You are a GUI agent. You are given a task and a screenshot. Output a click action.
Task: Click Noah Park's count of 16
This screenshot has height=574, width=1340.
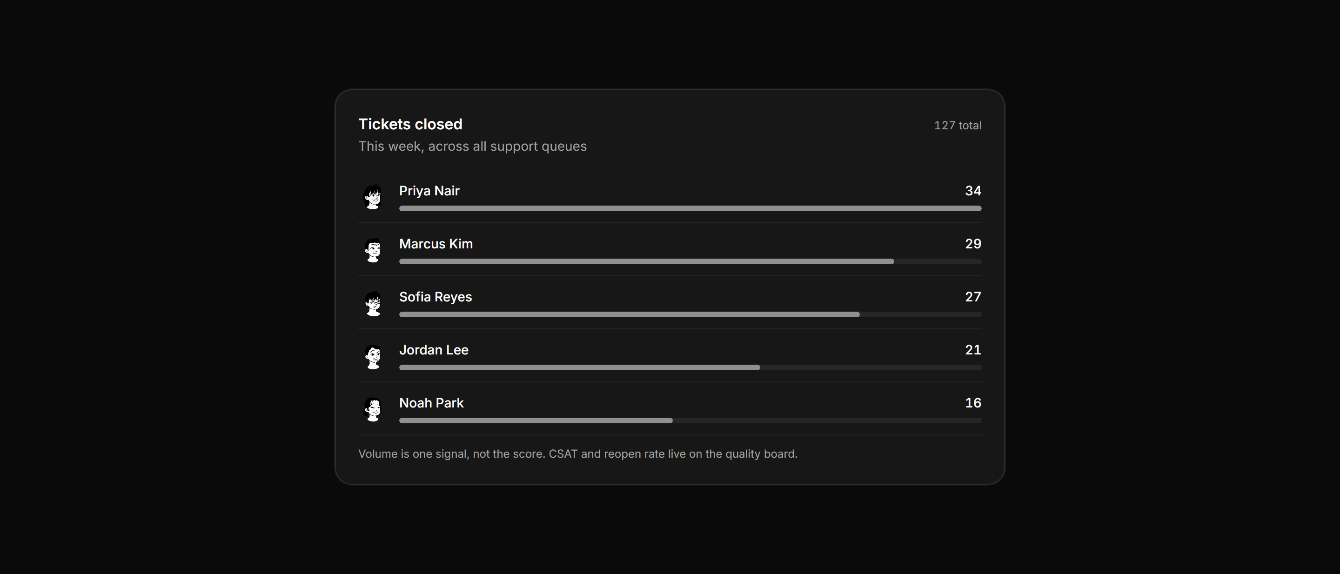973,403
